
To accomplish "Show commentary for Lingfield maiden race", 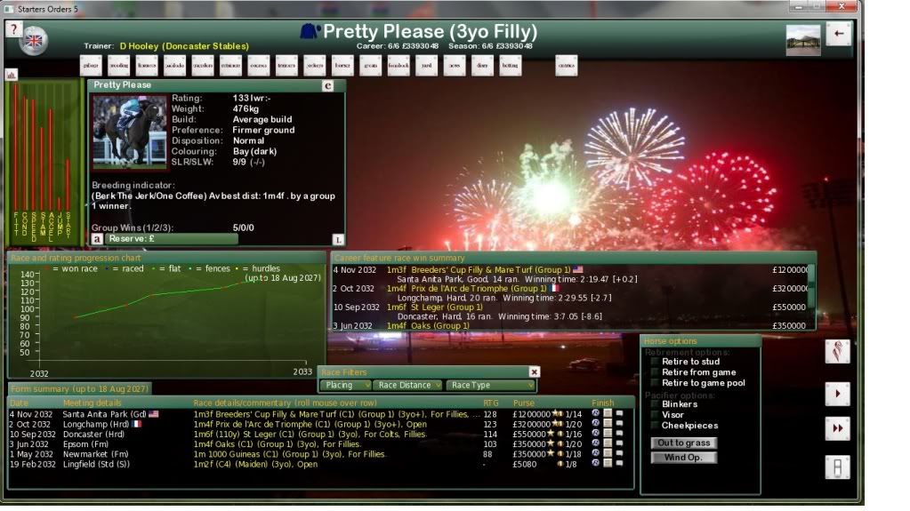I will click(620, 463).
